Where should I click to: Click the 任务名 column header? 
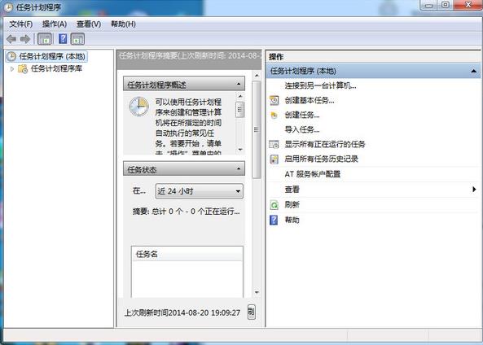[x=187, y=254]
